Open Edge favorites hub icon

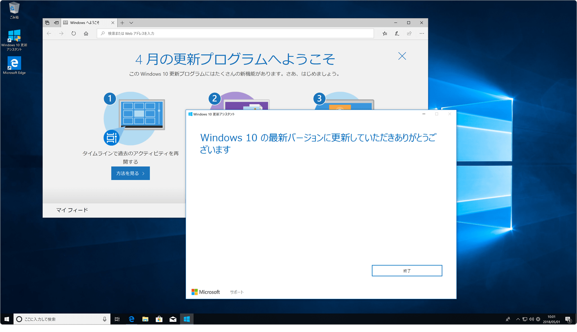[x=385, y=34]
